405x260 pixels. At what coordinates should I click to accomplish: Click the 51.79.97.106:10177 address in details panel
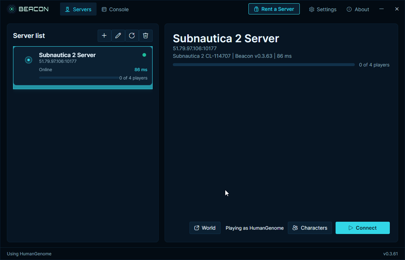pyautogui.click(x=195, y=48)
